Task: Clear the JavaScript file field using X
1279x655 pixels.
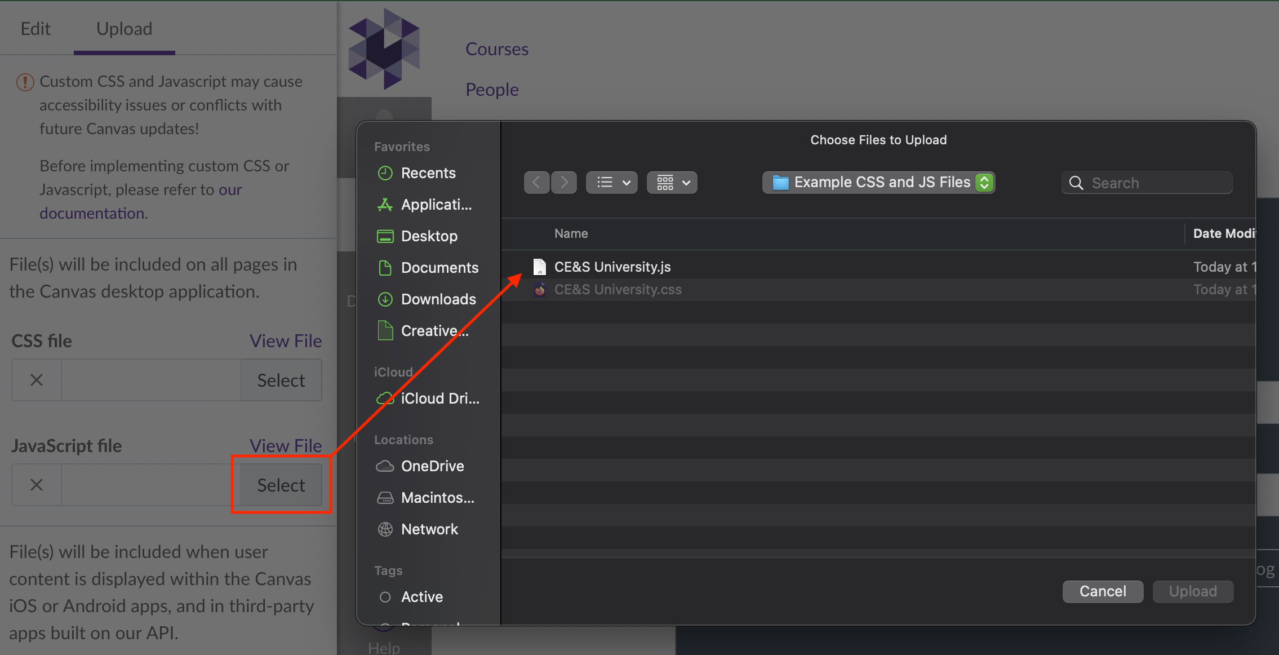Action: pyautogui.click(x=36, y=485)
